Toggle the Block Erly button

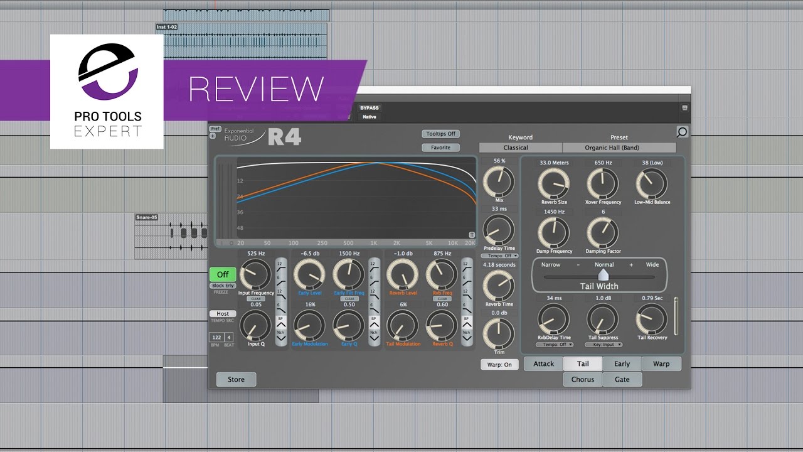[223, 286]
